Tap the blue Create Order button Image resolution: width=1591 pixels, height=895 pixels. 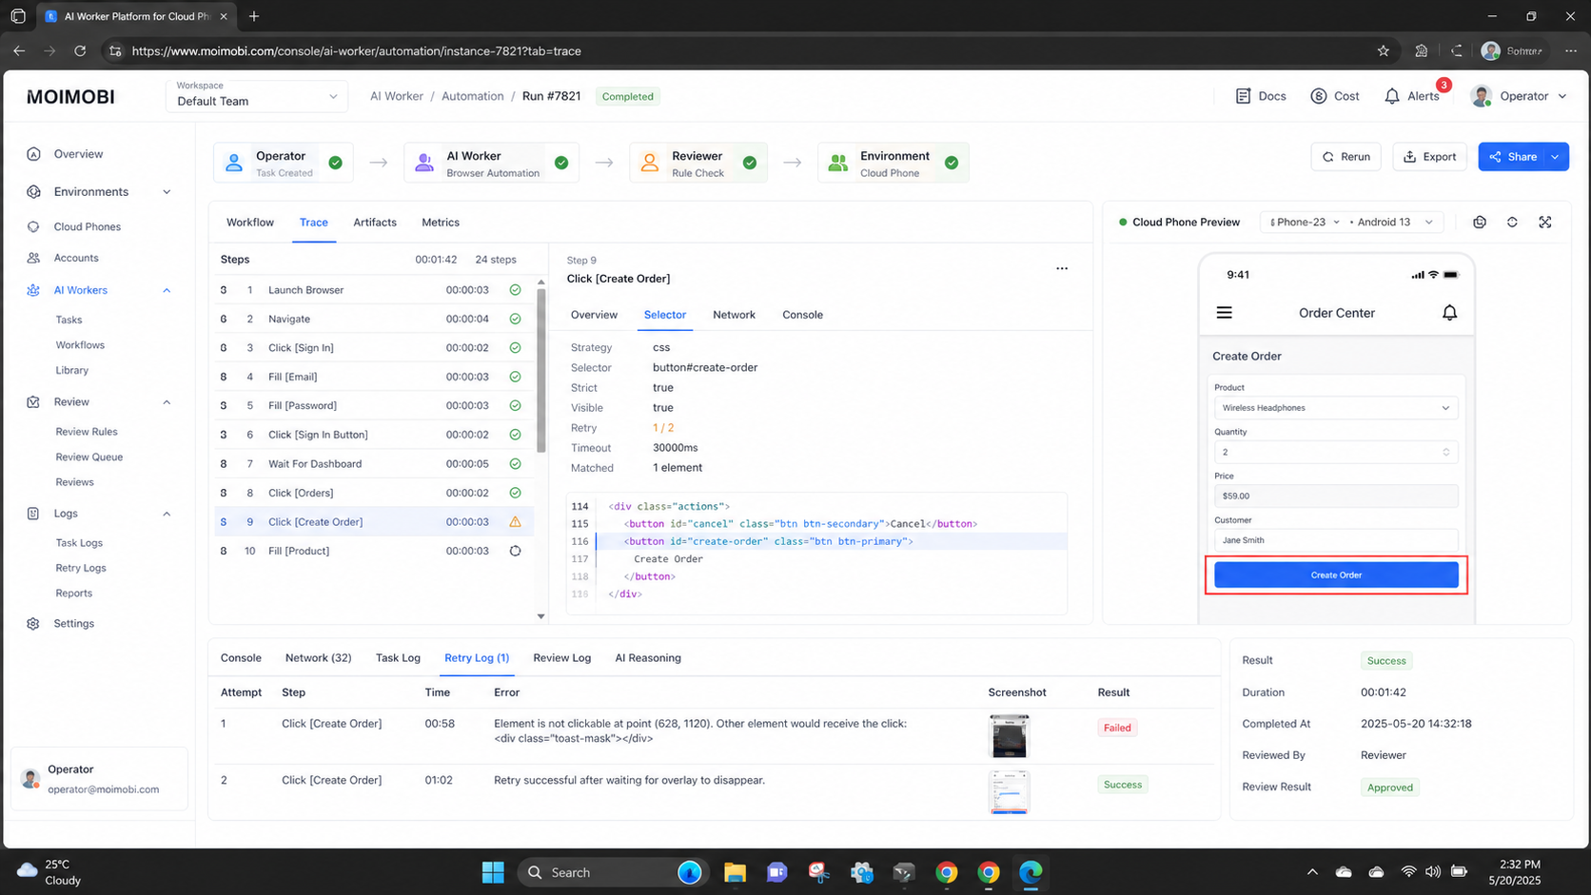coord(1336,575)
